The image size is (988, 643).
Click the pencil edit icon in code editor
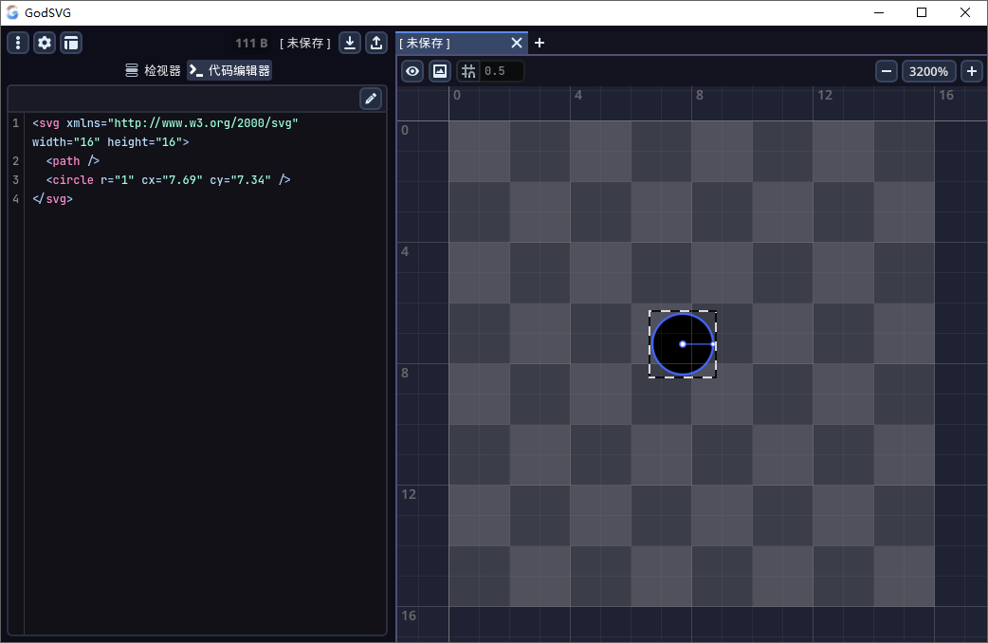pyautogui.click(x=371, y=99)
